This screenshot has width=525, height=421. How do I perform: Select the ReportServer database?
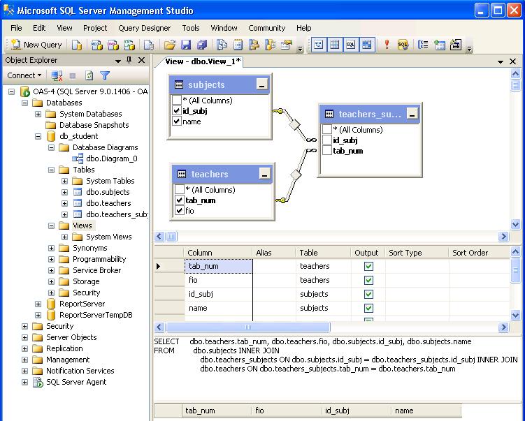tap(82, 304)
